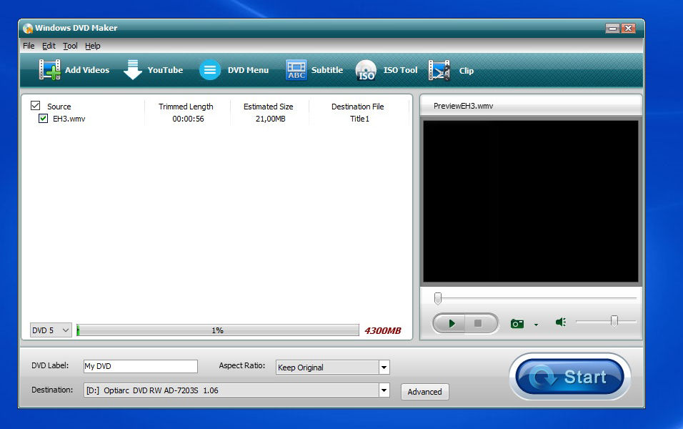Expand the Destination drive dropdown arrow
Image resolution: width=683 pixels, height=429 pixels.
coord(384,390)
